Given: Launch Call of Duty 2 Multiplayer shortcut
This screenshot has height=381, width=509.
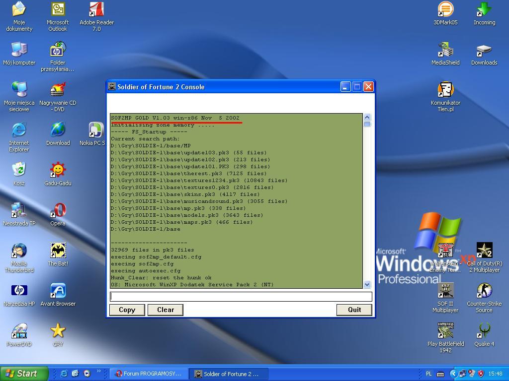Looking at the screenshot, I should (484, 257).
